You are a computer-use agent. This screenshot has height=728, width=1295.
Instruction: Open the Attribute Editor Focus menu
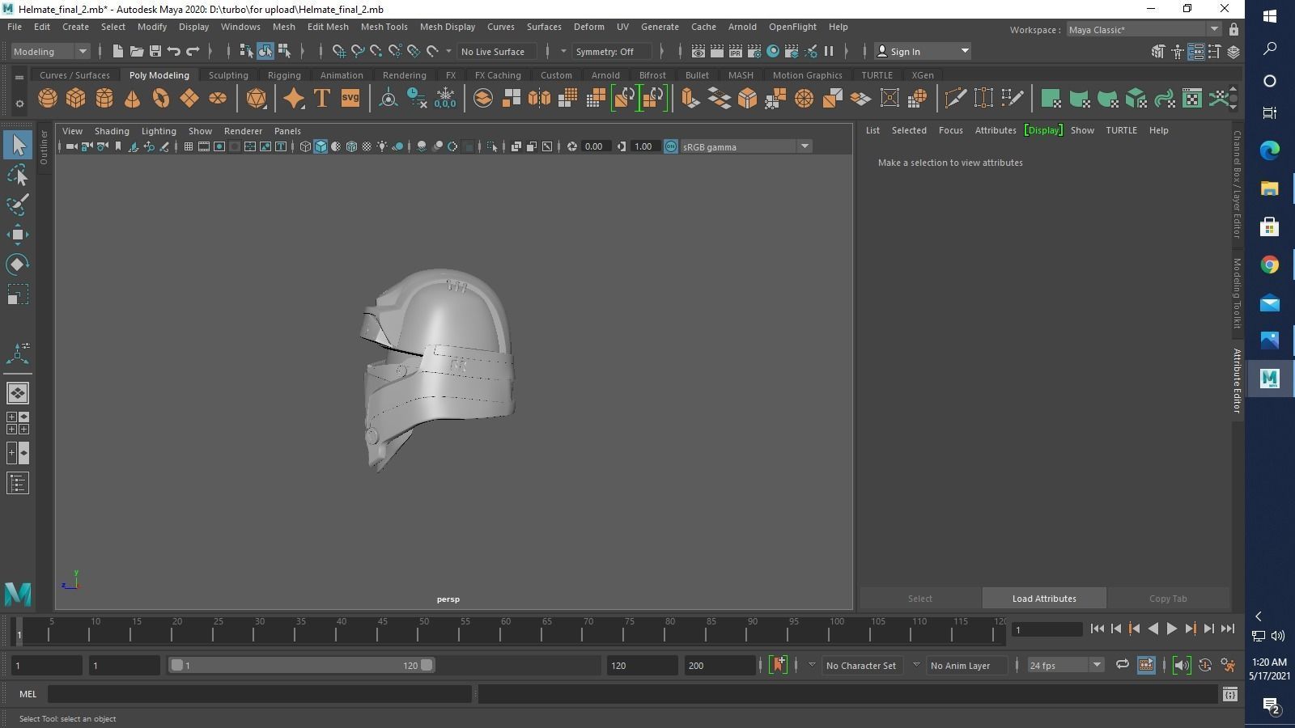click(x=950, y=130)
